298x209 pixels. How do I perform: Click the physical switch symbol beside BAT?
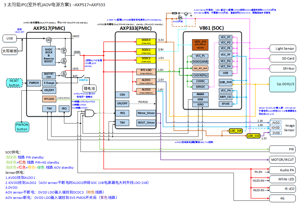[83, 77]
